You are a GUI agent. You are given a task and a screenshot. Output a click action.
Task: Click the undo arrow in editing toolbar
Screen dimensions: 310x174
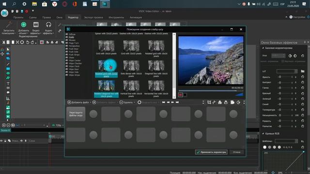point(28,42)
